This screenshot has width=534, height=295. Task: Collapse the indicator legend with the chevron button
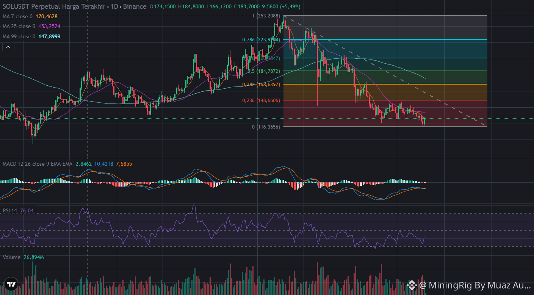coord(8,47)
